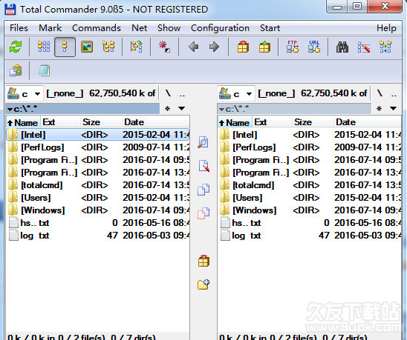Open the left panel drive c dropdown

point(25,93)
